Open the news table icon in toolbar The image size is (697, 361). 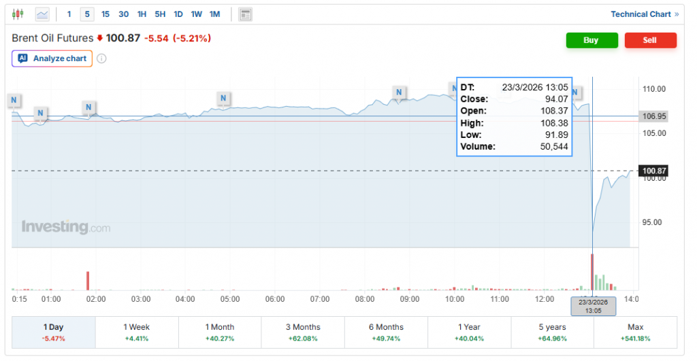coord(246,14)
